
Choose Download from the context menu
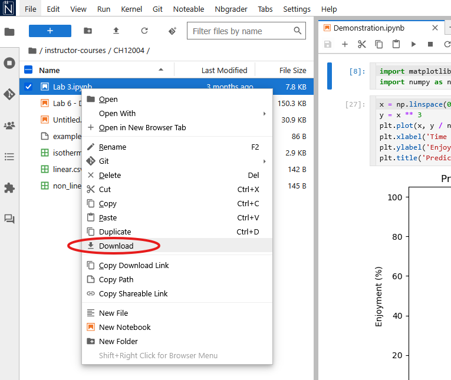click(116, 246)
